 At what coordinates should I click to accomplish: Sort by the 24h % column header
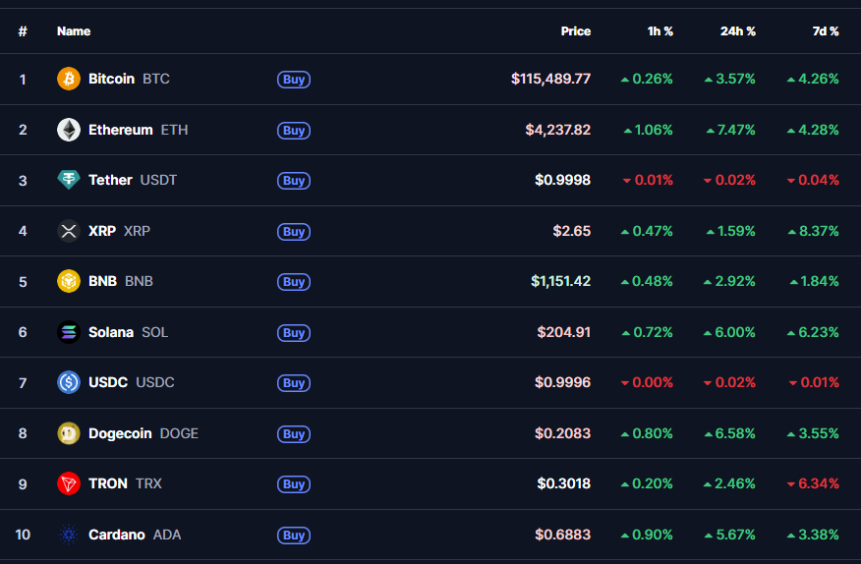pos(738,31)
